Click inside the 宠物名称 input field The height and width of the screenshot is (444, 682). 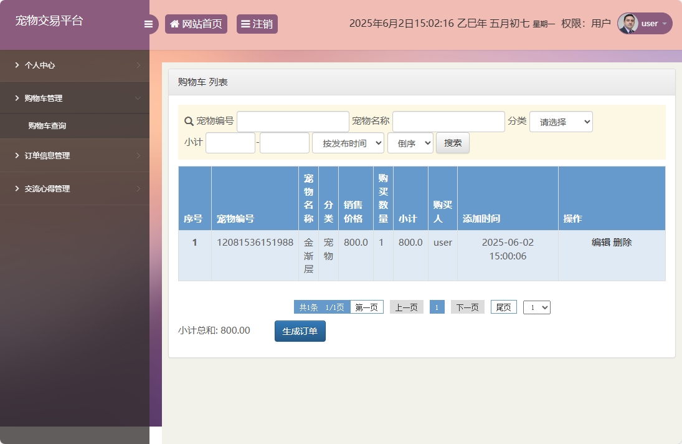[448, 121]
